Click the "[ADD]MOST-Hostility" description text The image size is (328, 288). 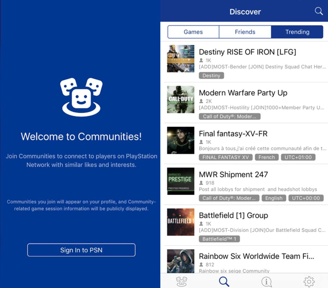click(x=262, y=107)
